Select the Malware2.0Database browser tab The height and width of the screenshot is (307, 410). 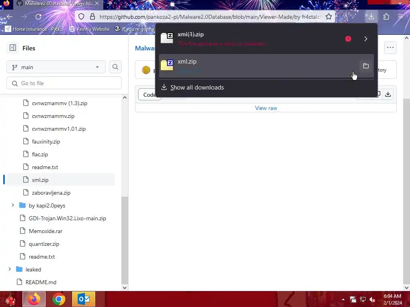pyautogui.click(x=58, y=3)
